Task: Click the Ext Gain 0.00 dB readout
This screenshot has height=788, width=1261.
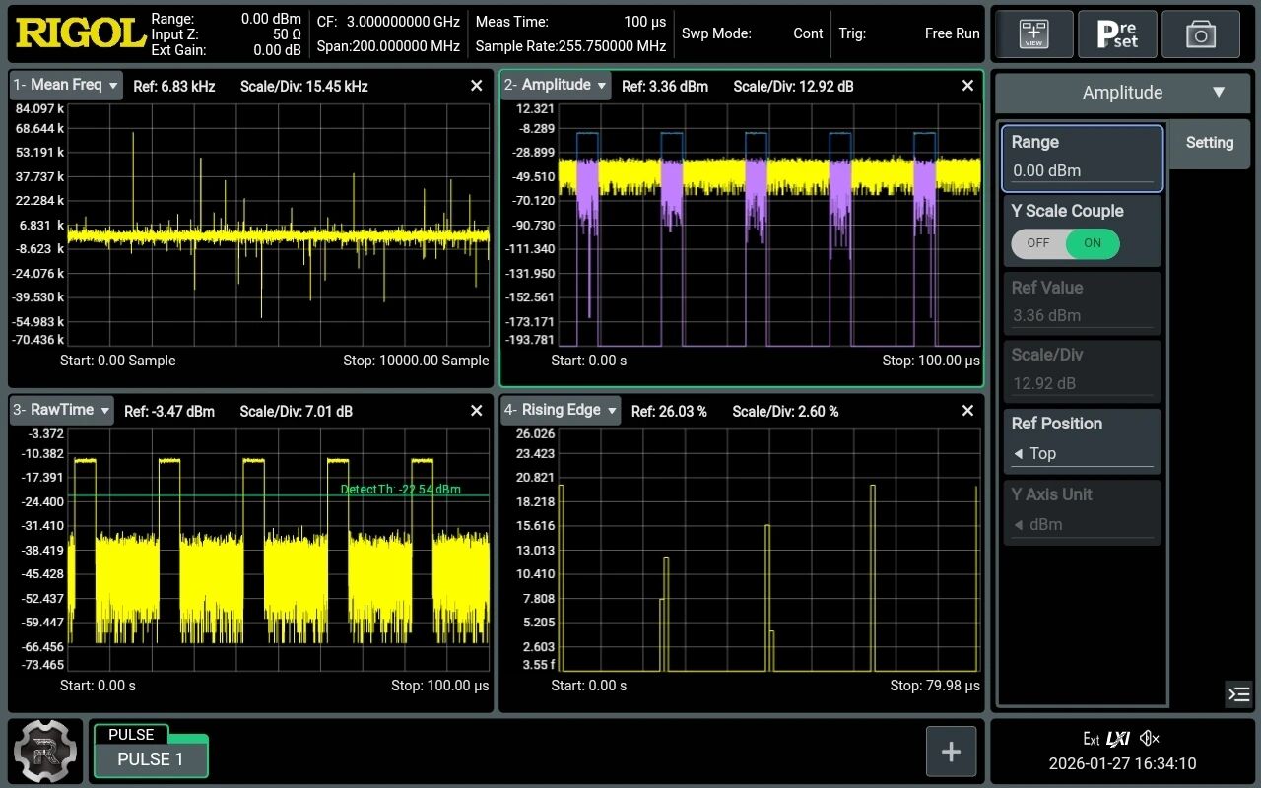Action: (x=226, y=50)
